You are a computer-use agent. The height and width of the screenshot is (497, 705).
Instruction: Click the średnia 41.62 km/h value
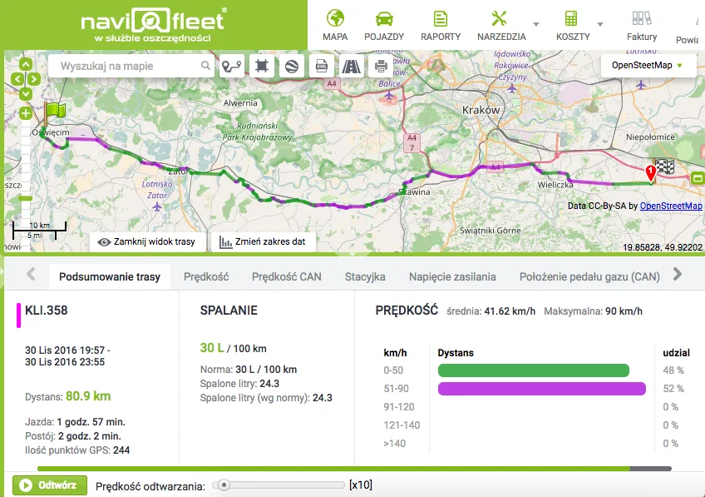(x=491, y=311)
